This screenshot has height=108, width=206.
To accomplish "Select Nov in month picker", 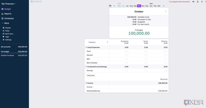I will click(x=143, y=6).
